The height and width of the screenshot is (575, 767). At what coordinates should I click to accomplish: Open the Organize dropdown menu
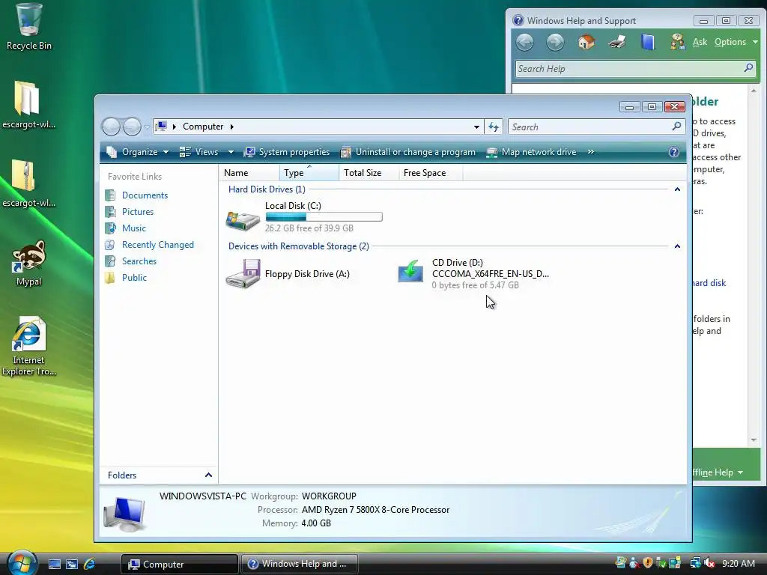(138, 152)
